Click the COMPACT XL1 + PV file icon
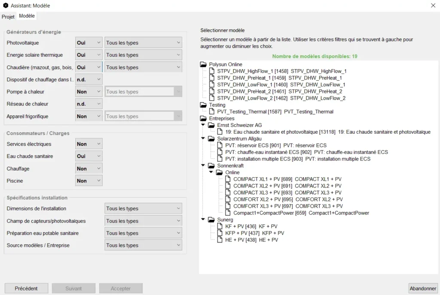Screen dimensions: 440x295 click(x=228, y=179)
